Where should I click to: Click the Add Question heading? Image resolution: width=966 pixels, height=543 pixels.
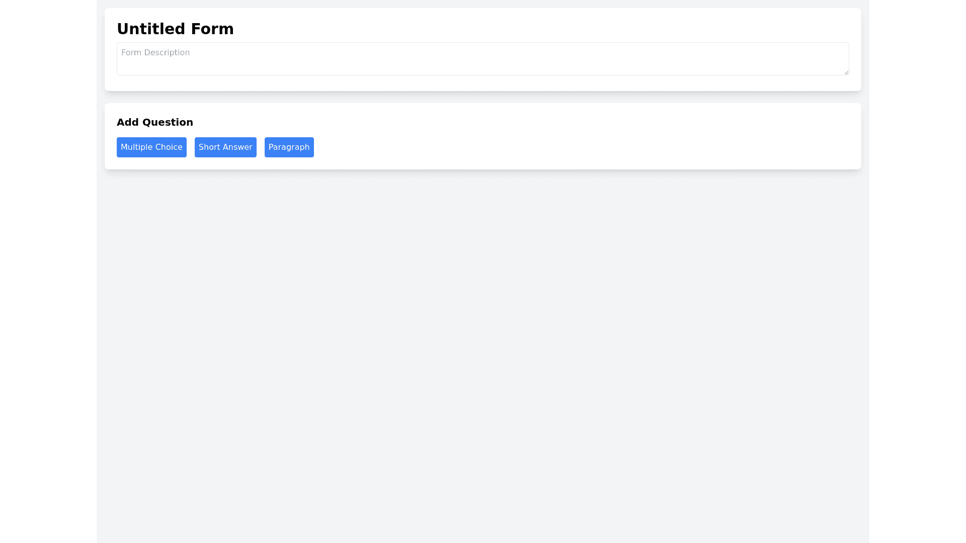(155, 122)
